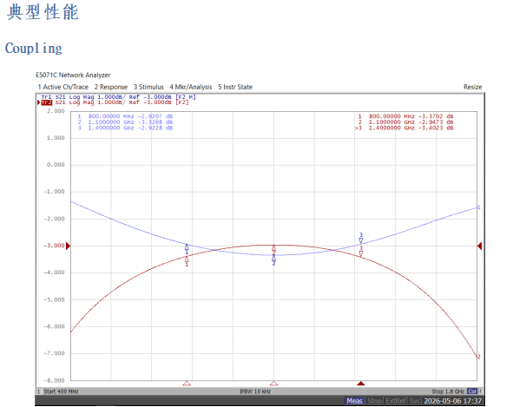Click the ExtRef status indicator

coord(396,401)
